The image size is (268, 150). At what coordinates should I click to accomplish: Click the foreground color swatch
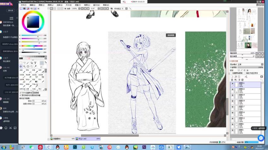point(42,63)
